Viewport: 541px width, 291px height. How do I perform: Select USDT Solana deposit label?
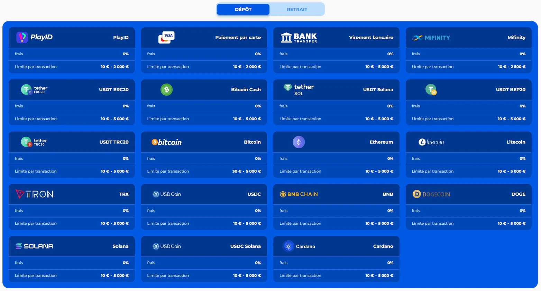(x=378, y=89)
